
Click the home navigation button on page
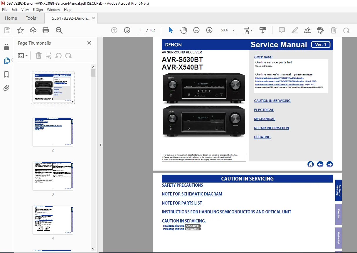click(311, 164)
